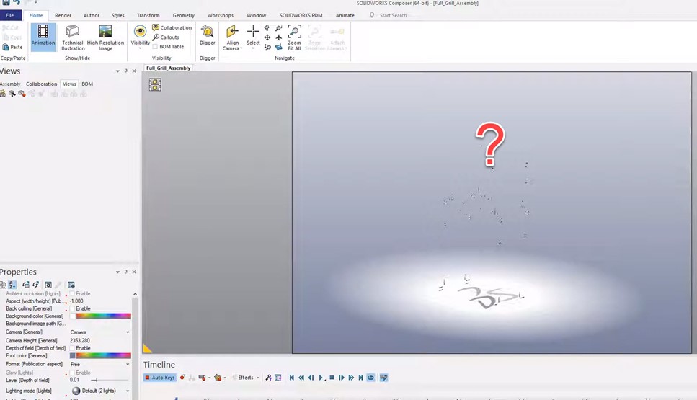
Task: Edit the Camera Height value 2353.280
Action: pyautogui.click(x=80, y=340)
